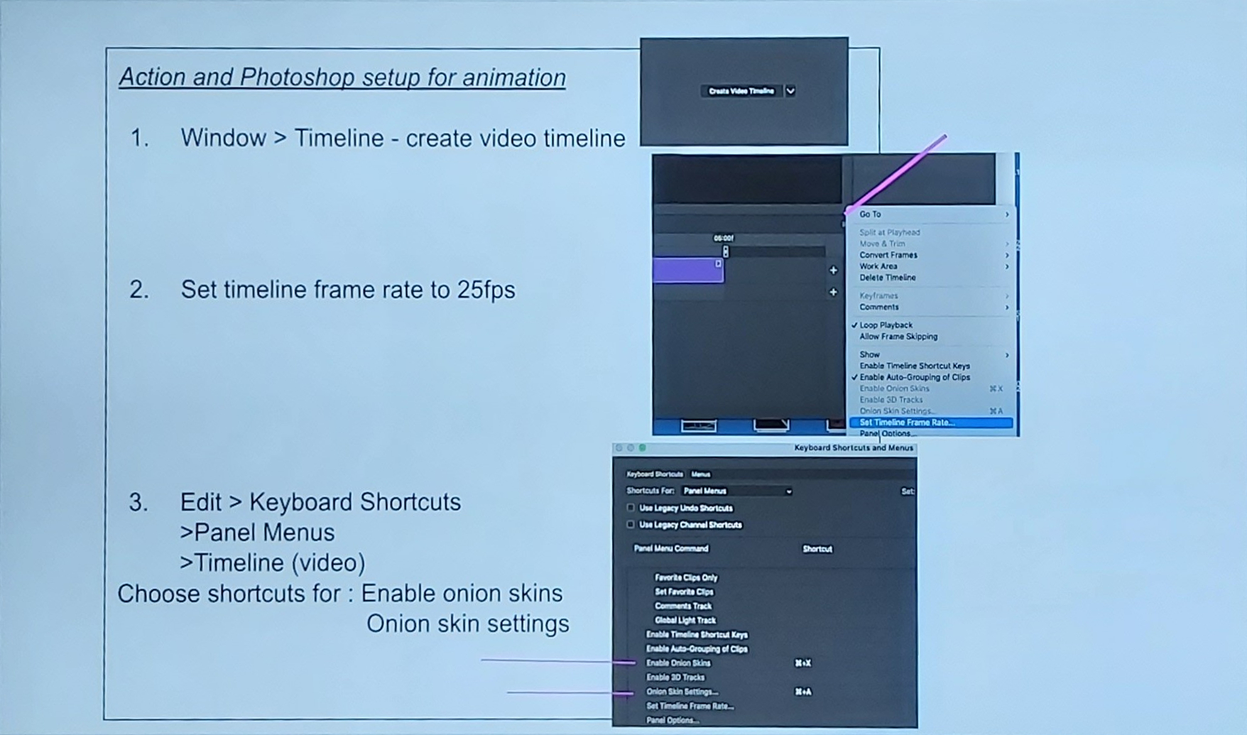Screen dimensions: 1247x735
Task: Open Onion Skin Settings from panel menu
Action: coord(930,411)
